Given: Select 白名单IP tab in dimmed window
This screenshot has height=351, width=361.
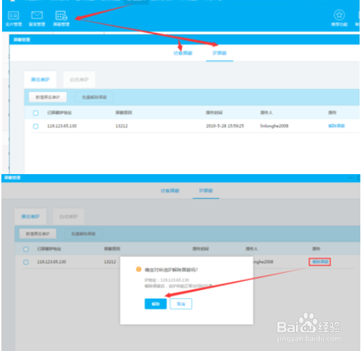Looking at the screenshot, I should click(69, 217).
